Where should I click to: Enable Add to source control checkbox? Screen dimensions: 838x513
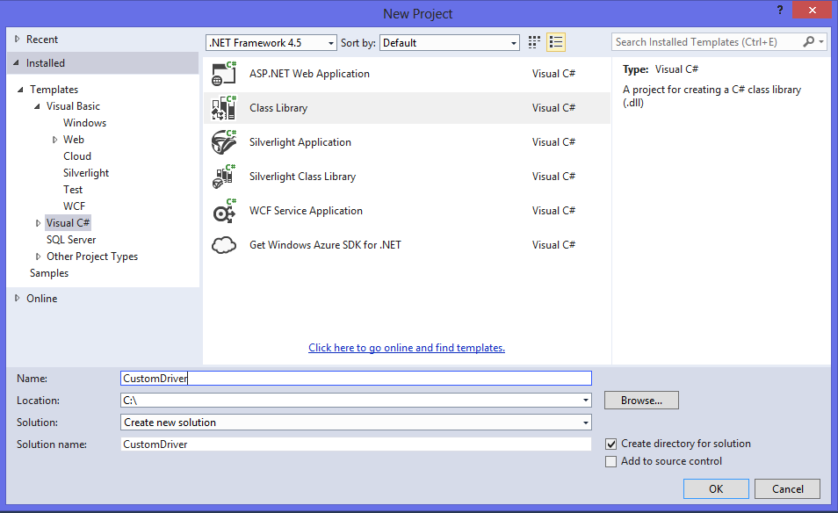click(610, 462)
